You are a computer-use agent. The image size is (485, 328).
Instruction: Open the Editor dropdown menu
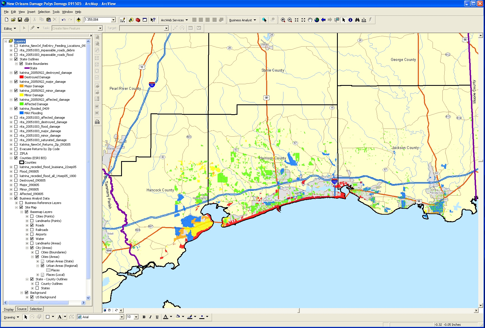click(10, 28)
